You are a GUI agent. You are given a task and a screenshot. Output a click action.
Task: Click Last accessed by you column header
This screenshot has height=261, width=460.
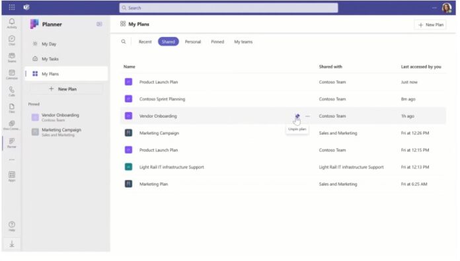point(421,67)
